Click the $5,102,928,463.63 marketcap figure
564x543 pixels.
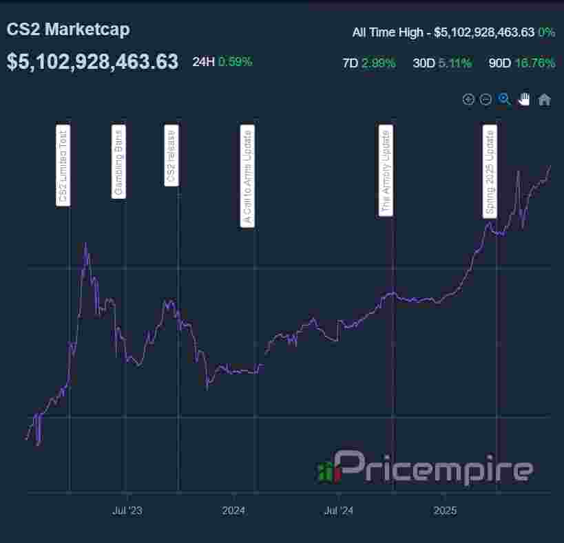pos(92,62)
